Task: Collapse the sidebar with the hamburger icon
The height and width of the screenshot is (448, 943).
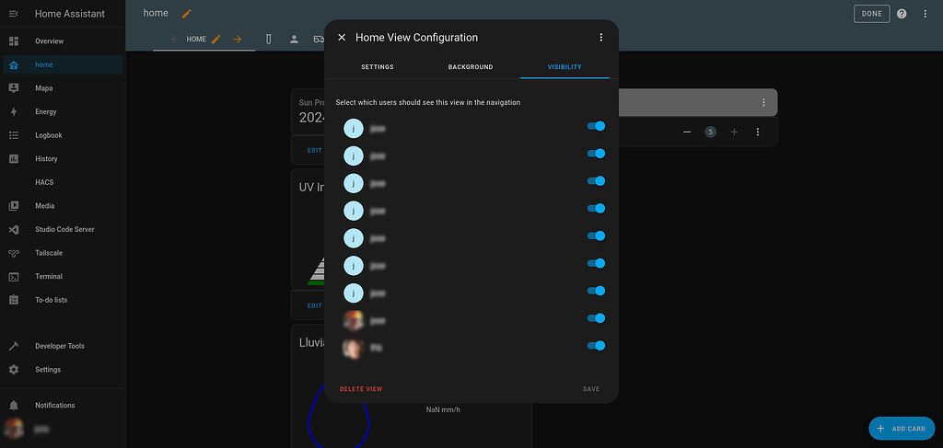Action: point(14,14)
